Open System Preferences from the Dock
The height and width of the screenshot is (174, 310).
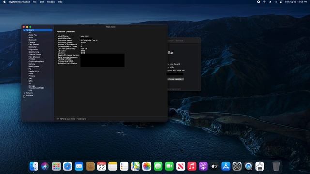click(237, 166)
